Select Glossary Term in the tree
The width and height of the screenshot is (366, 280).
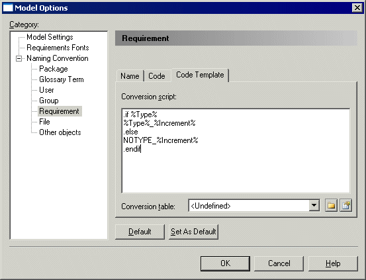tap(62, 79)
